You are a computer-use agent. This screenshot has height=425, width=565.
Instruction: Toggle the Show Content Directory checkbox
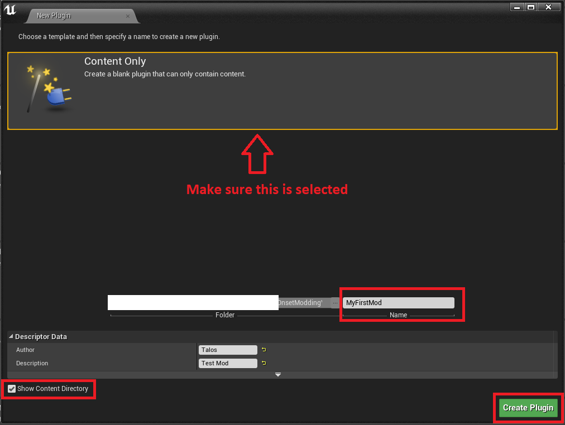12,389
